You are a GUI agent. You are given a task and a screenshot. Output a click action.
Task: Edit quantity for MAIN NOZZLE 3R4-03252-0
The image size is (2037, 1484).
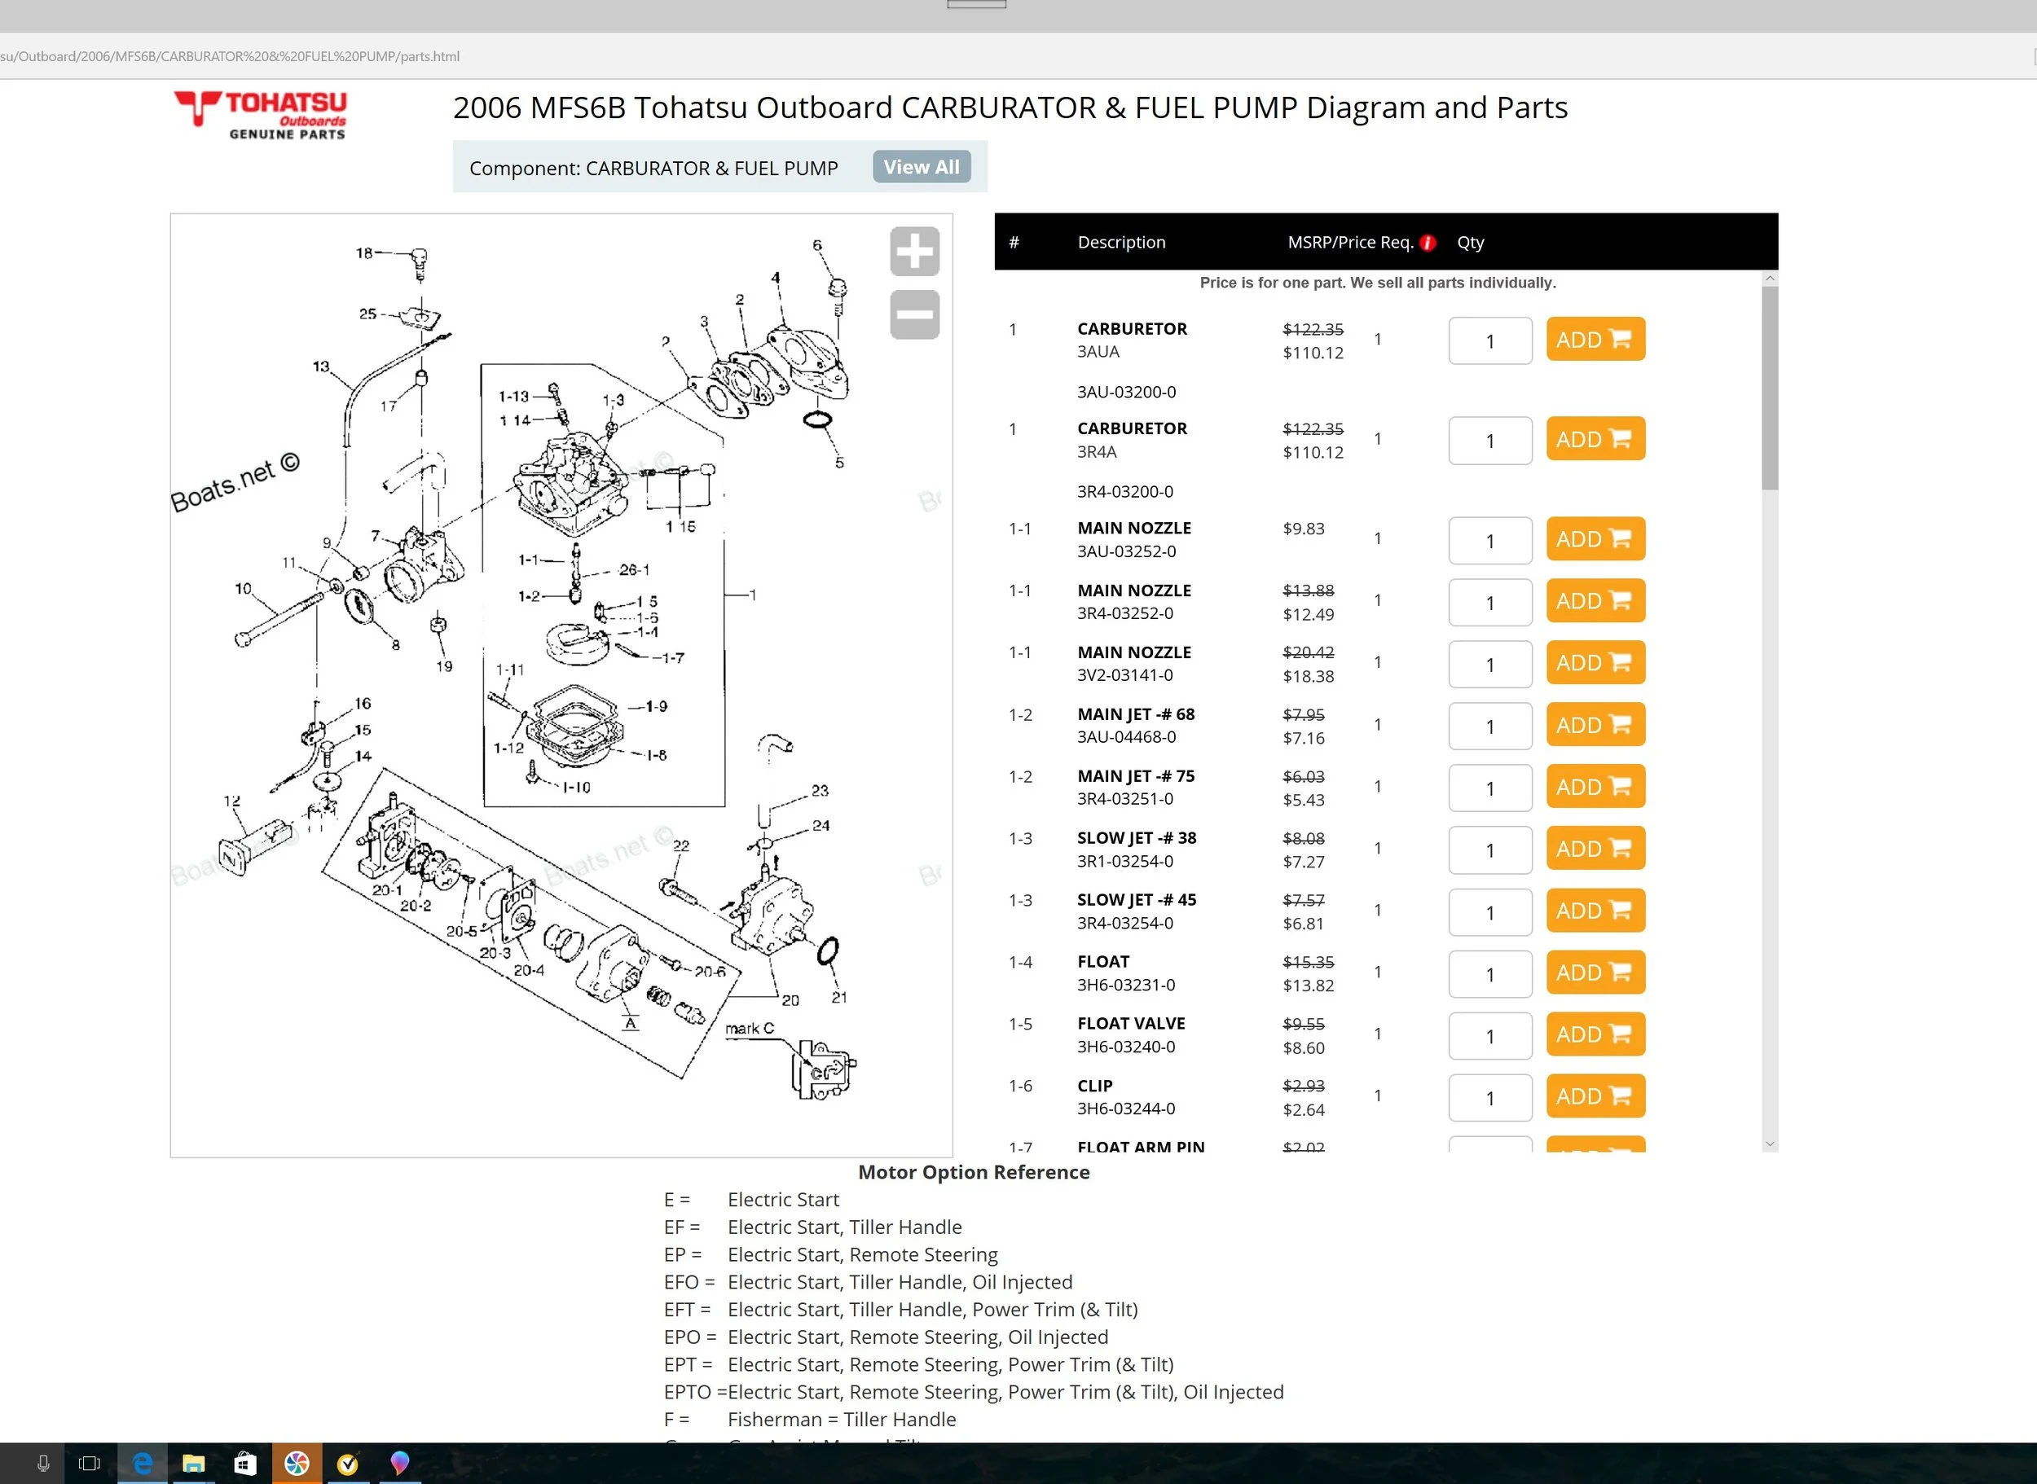pos(1489,603)
